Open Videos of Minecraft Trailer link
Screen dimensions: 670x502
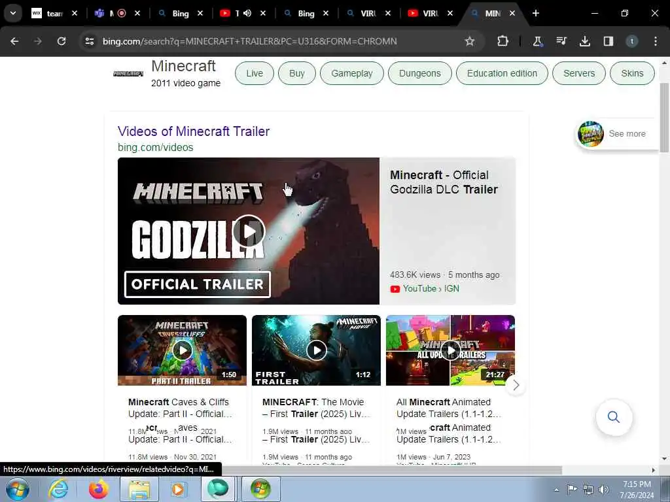(x=194, y=131)
